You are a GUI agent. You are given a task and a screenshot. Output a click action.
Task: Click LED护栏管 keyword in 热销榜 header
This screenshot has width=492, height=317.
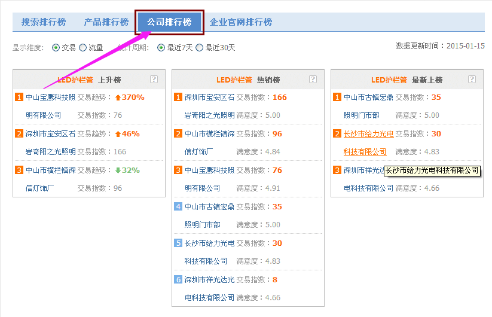pos(234,80)
